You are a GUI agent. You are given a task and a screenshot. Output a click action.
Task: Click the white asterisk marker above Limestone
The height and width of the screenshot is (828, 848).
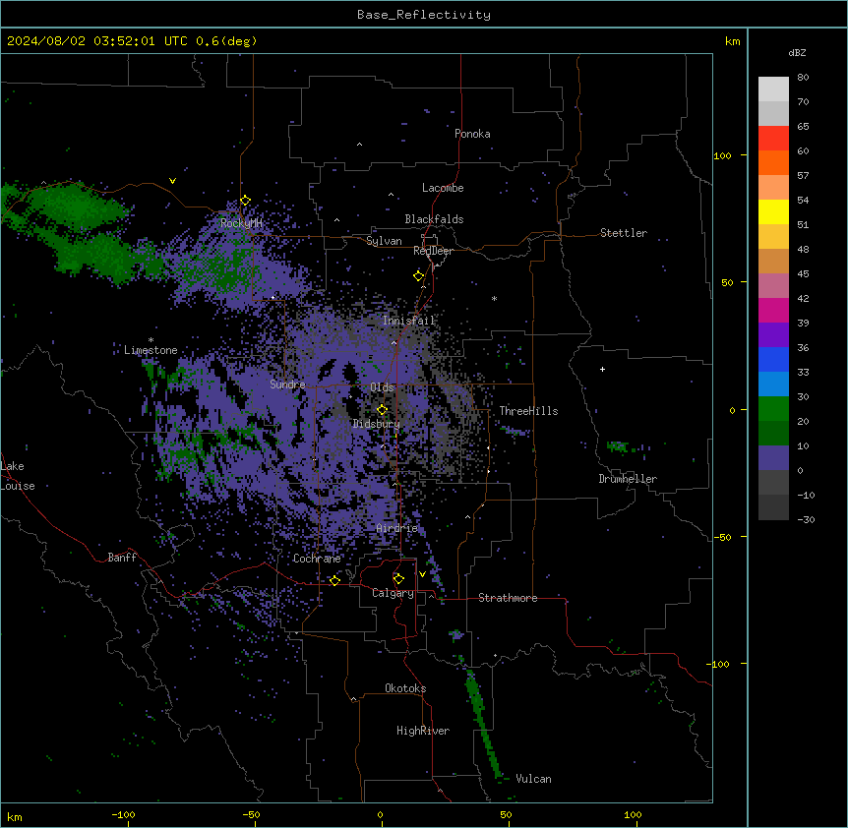(x=151, y=340)
